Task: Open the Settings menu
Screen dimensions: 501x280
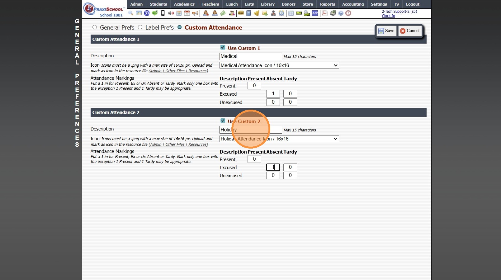Action: coord(379,4)
